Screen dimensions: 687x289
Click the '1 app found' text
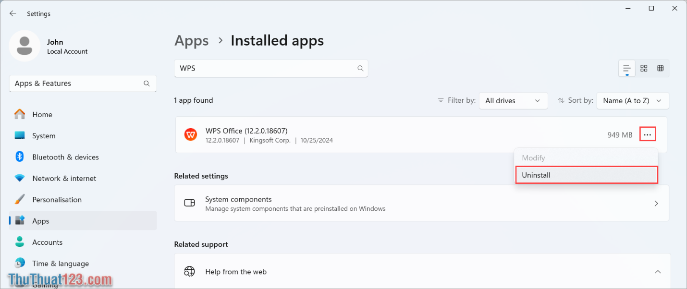point(194,100)
